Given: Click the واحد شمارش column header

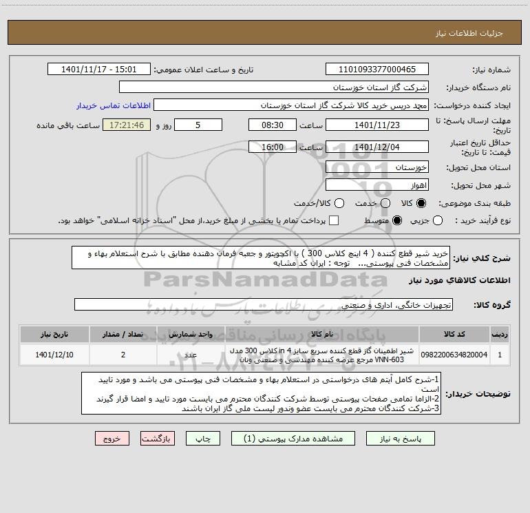Looking at the screenshot, I should click(191, 334).
